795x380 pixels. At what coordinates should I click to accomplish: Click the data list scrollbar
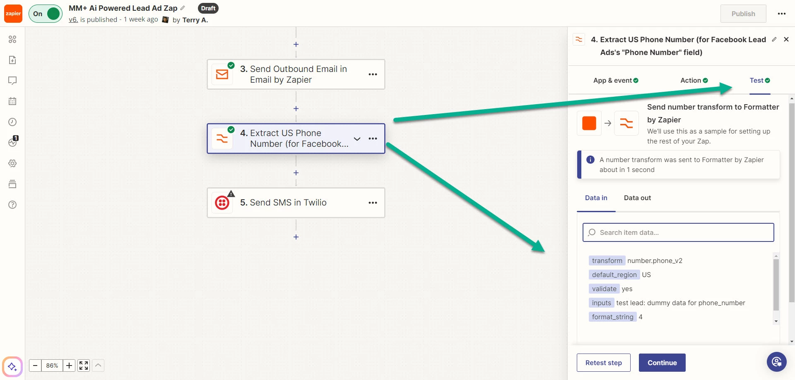(x=776, y=284)
